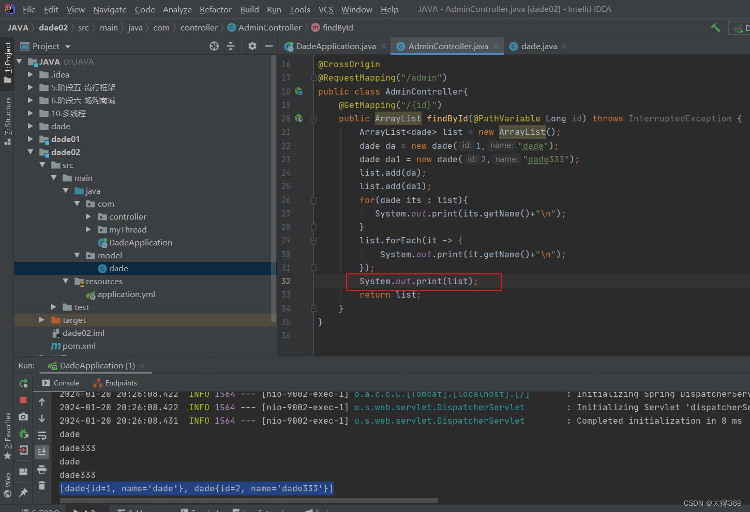This screenshot has width=750, height=512.
Task: Click the Rerun DadeApplication icon
Action: [23, 383]
